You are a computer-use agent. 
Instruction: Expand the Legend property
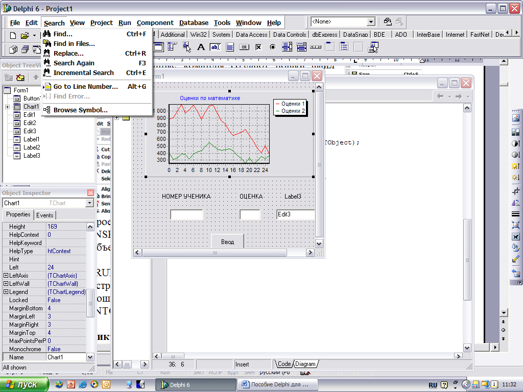(6, 291)
